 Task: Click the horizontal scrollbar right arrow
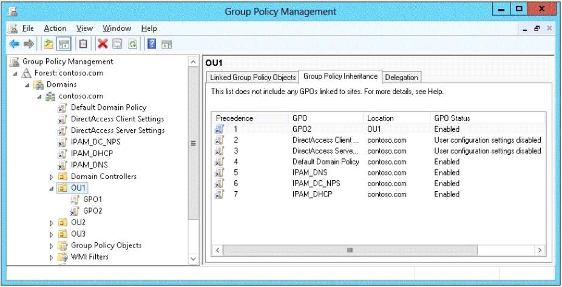[539, 250]
